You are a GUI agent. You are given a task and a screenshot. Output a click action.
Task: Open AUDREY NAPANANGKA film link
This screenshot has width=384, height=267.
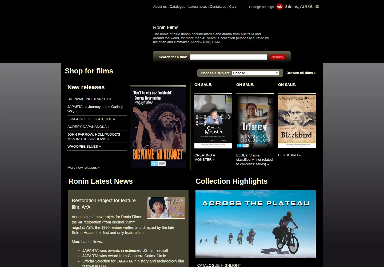[89, 127]
